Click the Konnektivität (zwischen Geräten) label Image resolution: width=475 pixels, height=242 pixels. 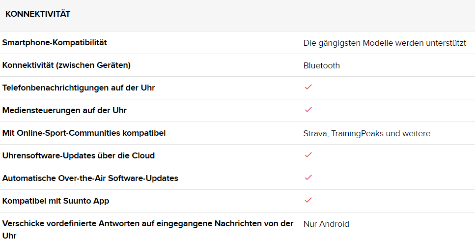coord(66,65)
